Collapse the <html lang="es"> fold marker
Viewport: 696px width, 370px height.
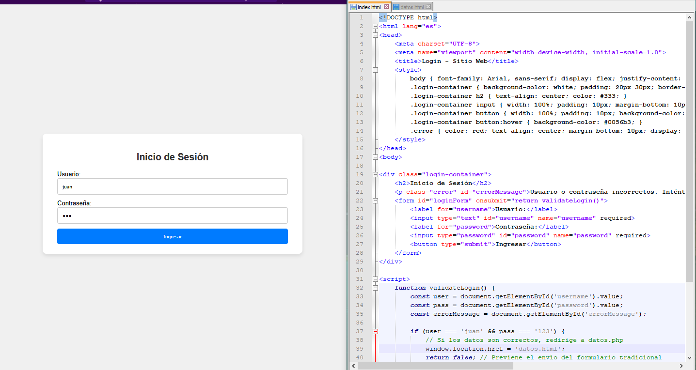[x=375, y=26]
